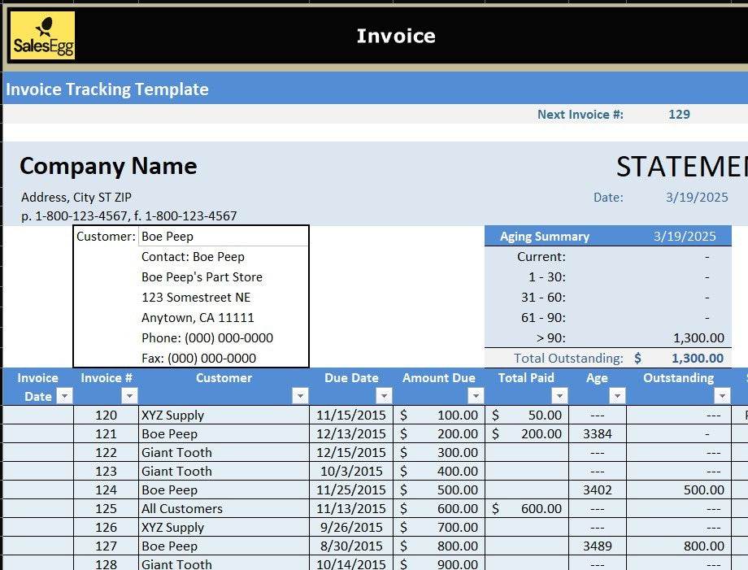Select the $600.00 Total Paid cell
This screenshot has width=748, height=570.
[x=526, y=509]
